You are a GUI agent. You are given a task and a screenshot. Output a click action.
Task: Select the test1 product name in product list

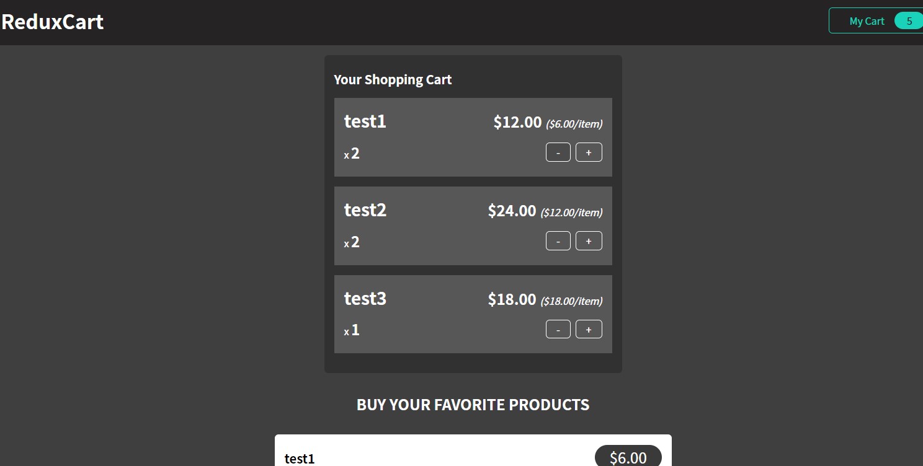300,459
